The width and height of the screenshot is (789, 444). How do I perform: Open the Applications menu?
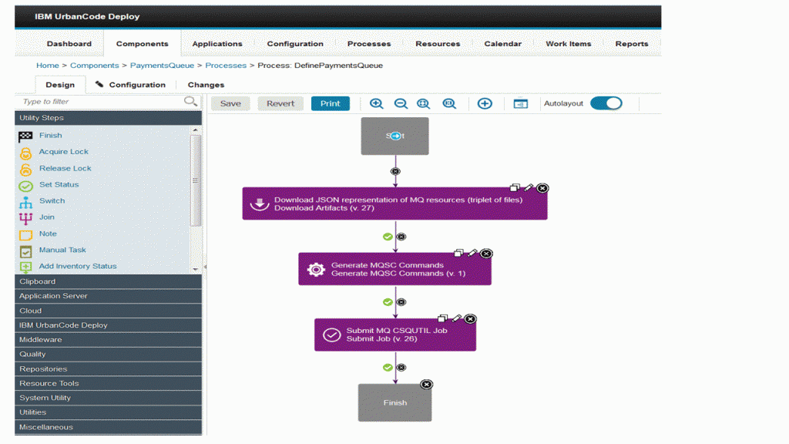tap(217, 44)
